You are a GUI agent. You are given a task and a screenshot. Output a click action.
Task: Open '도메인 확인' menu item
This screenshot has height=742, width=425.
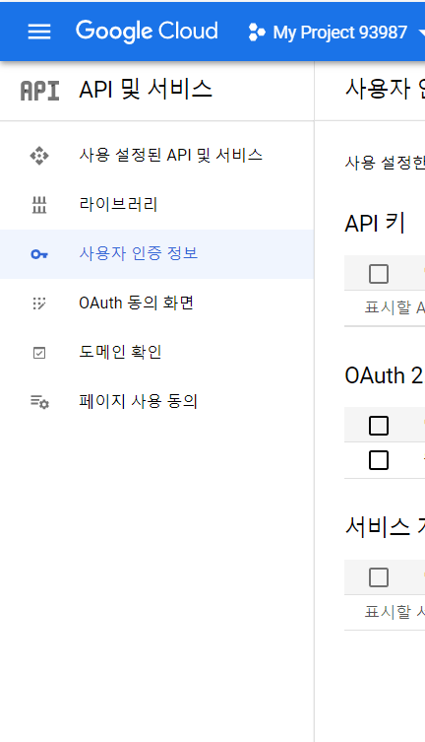pyautogui.click(x=120, y=352)
